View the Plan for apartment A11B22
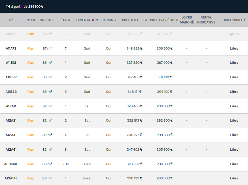The image size is (248, 185). coord(31,77)
